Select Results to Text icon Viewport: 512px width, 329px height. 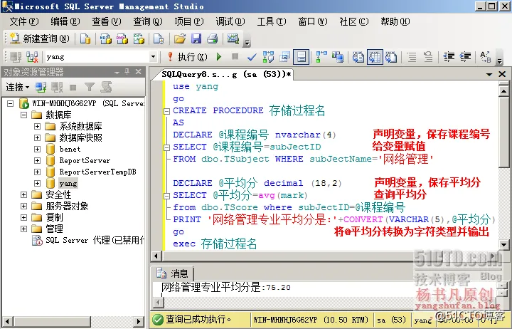tap(358, 57)
